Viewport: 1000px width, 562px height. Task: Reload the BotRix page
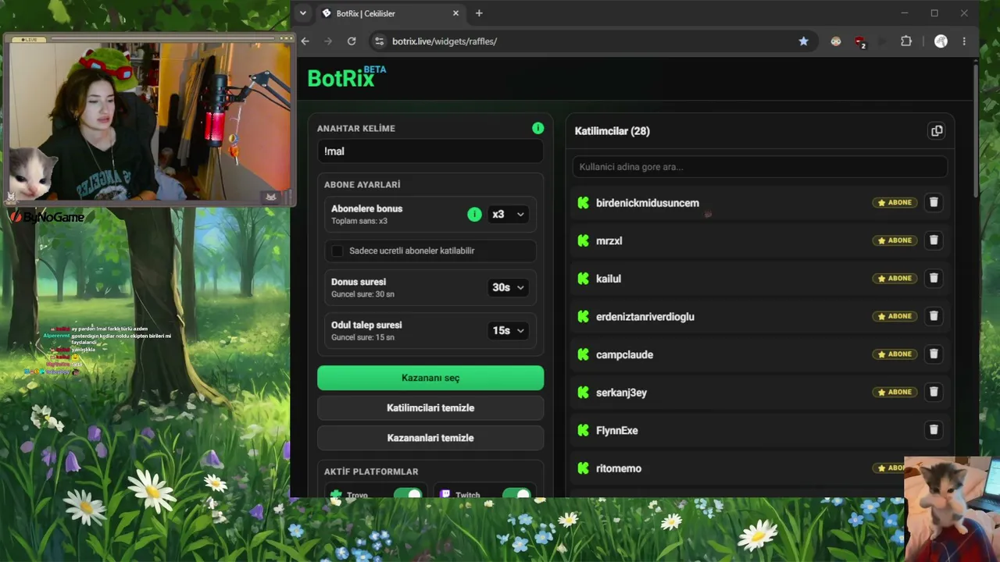coord(352,41)
